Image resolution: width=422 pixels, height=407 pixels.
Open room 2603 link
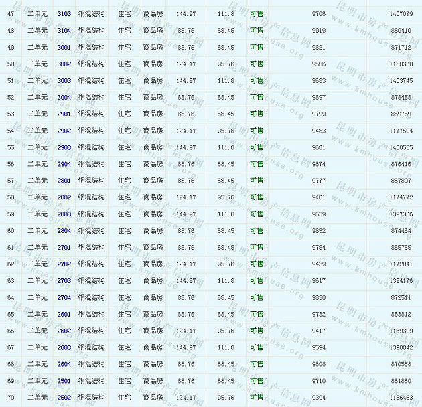point(64,347)
